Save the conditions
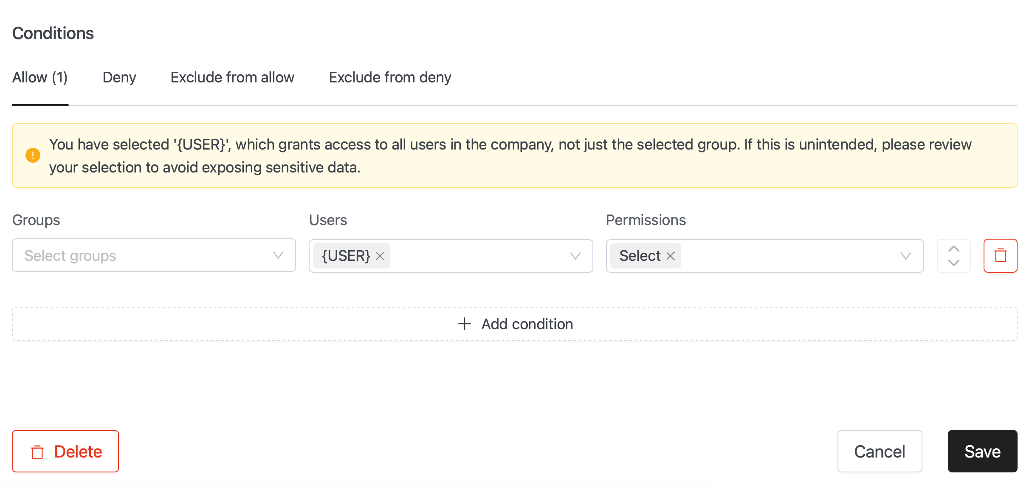 [982, 451]
